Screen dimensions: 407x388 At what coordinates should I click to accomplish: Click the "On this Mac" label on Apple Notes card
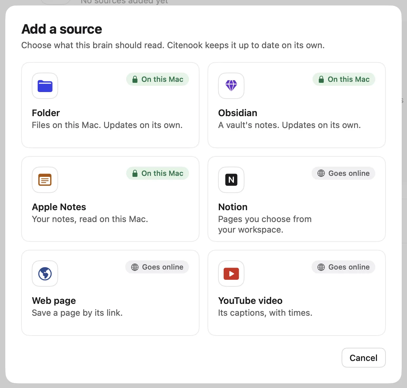pyautogui.click(x=162, y=174)
